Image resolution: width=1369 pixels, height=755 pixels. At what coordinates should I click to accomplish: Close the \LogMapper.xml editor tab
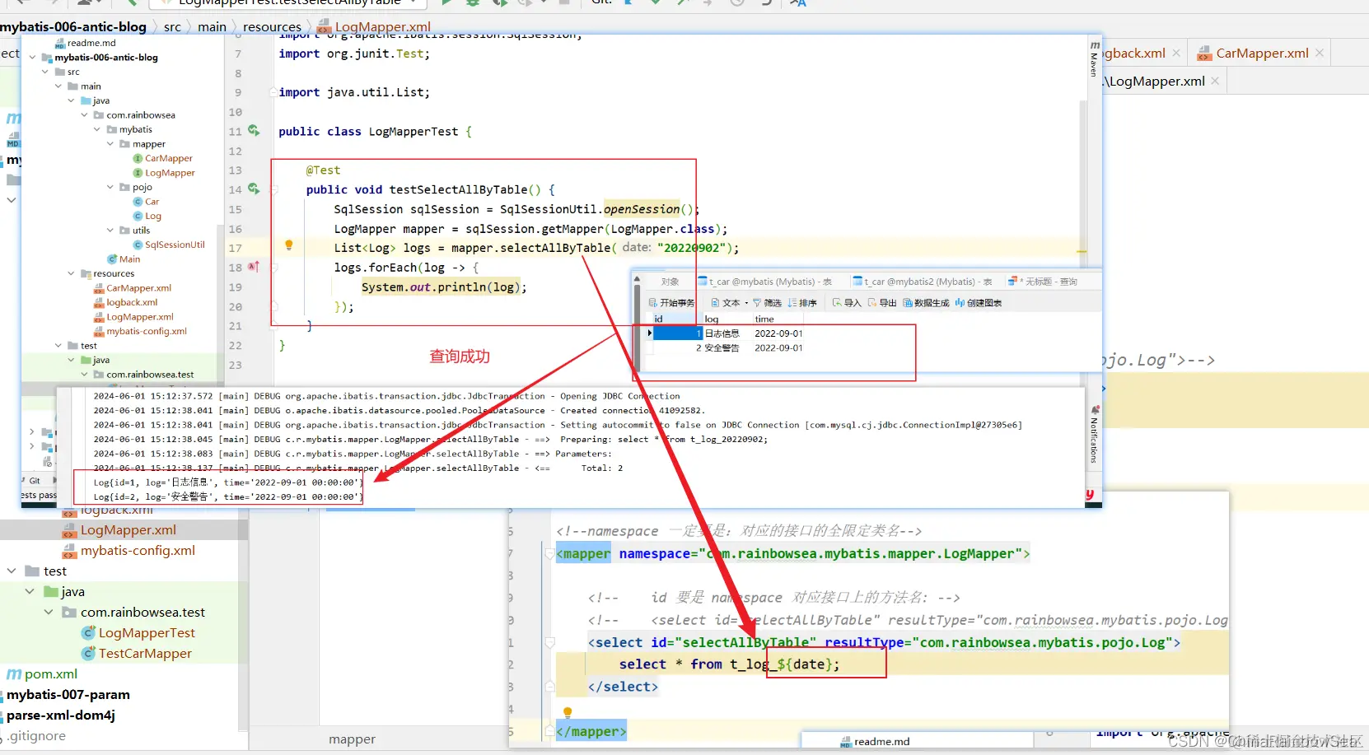1215,81
